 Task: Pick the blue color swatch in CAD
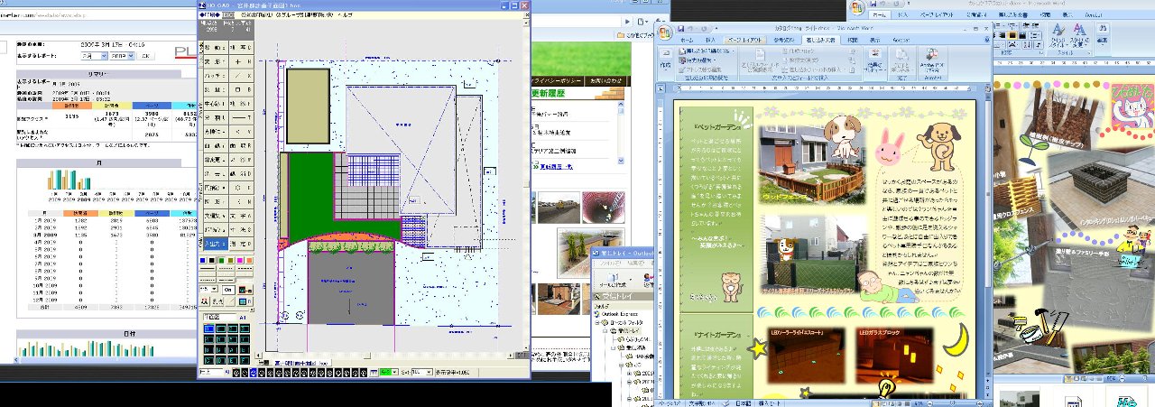click(x=202, y=260)
